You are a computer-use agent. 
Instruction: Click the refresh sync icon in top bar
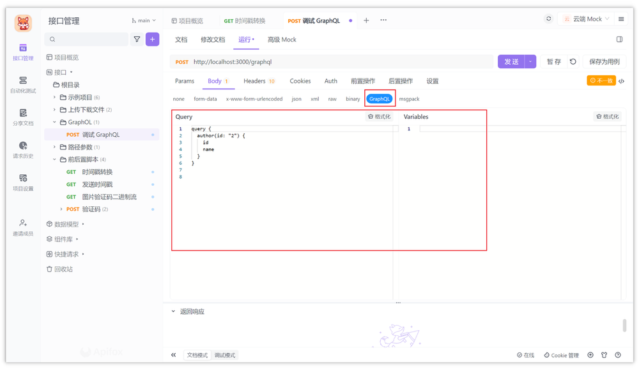click(x=548, y=19)
